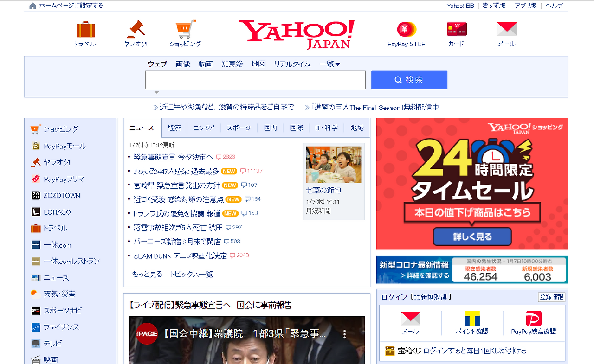Switch to the エンタメ news tab
The image size is (594, 364).
click(x=204, y=128)
